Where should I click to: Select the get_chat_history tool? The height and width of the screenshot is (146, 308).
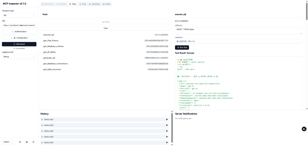106,40
